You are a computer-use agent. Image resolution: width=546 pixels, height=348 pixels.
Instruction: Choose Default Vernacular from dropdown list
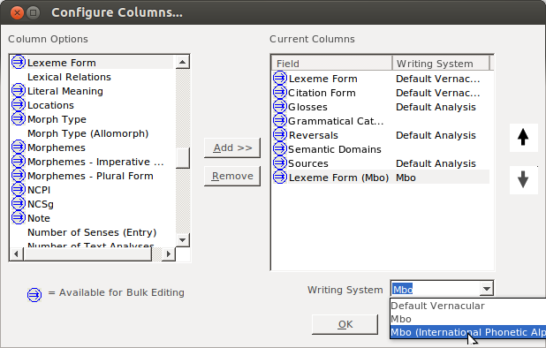[467, 306]
